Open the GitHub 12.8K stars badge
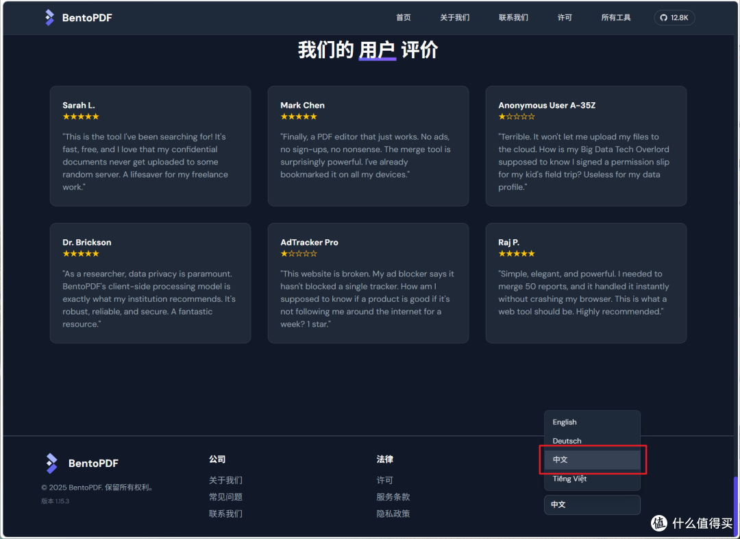Screen dimensions: 740x539 point(674,17)
